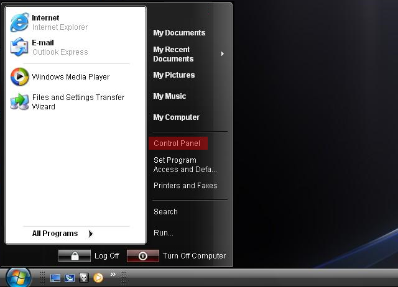Select Files and Settings Transfer Wizard text
This screenshot has width=398, height=287.
(x=78, y=102)
